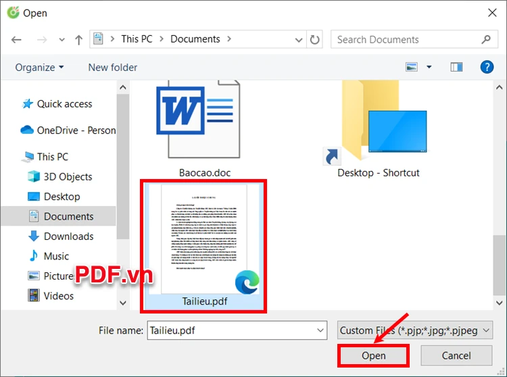This screenshot has width=507, height=377.
Task: Select This PC in navigation pane
Action: pyautogui.click(x=53, y=157)
